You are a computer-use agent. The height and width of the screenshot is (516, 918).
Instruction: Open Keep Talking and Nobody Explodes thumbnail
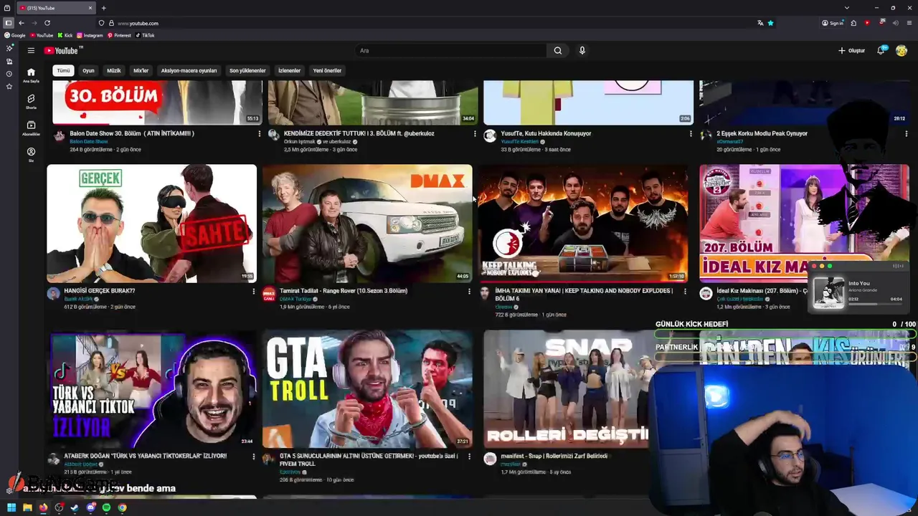point(583,224)
